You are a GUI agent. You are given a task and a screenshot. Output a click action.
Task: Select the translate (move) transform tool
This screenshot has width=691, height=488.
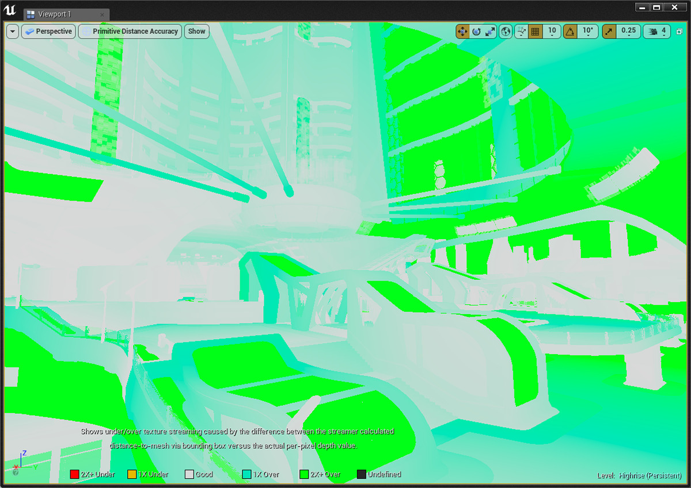[x=462, y=32]
